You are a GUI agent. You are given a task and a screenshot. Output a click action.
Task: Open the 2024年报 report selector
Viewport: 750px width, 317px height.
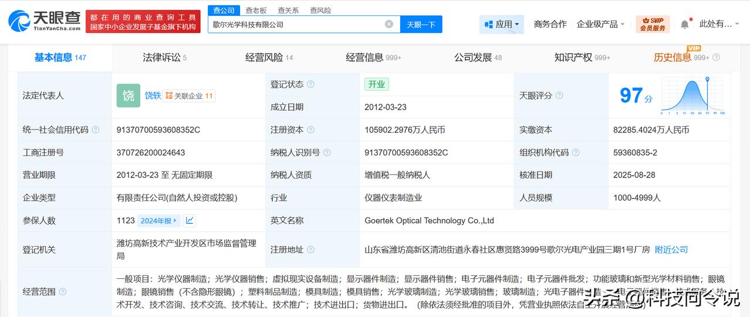coord(159,221)
